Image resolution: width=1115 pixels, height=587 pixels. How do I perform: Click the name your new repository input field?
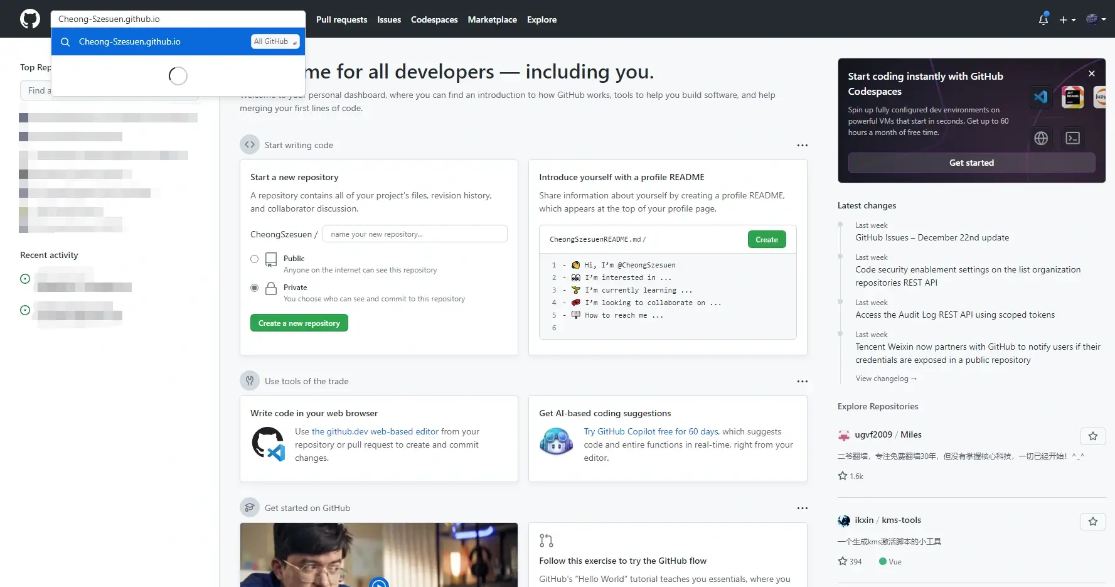[414, 234]
